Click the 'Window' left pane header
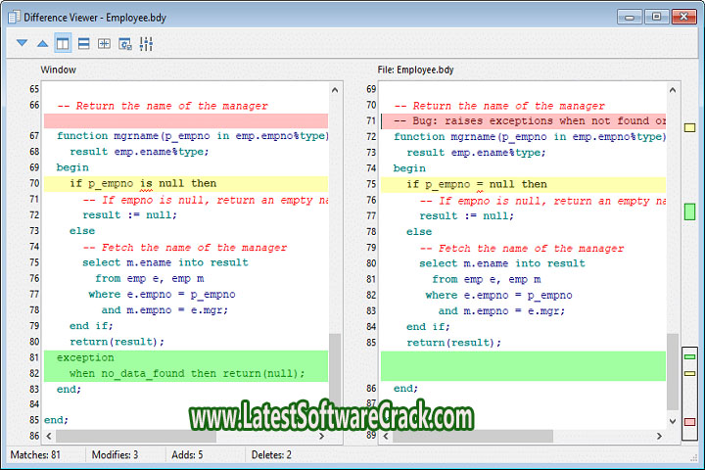705x470 pixels. point(58,70)
